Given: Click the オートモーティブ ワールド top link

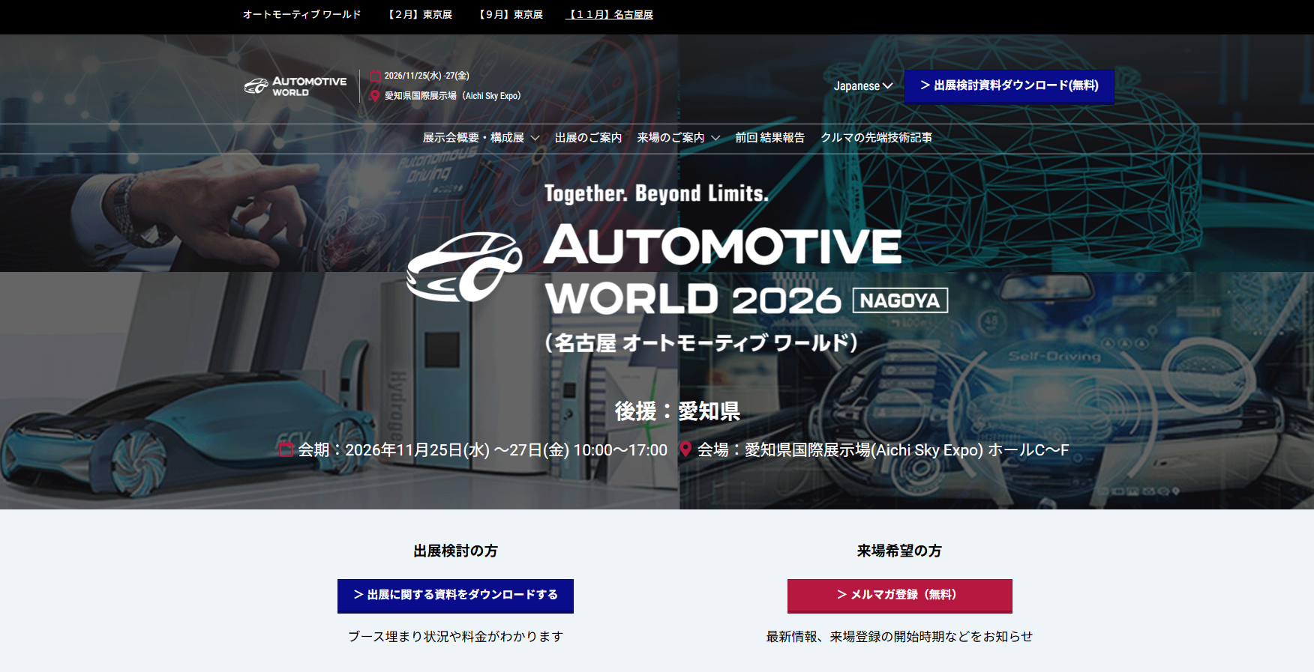Looking at the screenshot, I should (301, 15).
